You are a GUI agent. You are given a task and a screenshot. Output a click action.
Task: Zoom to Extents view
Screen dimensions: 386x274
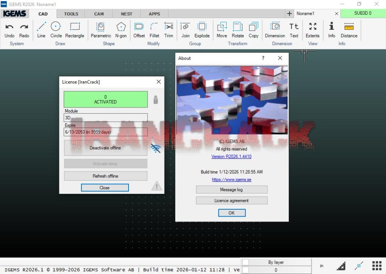pos(312,30)
